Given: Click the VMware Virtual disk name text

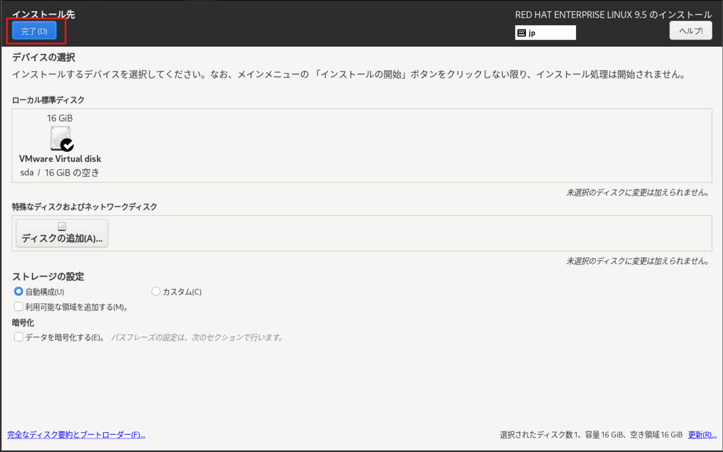Looking at the screenshot, I should coord(60,159).
